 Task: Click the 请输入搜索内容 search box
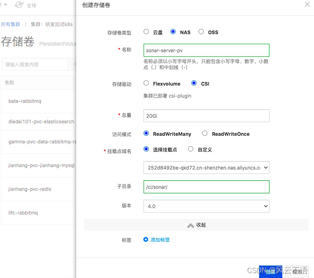coord(35,64)
